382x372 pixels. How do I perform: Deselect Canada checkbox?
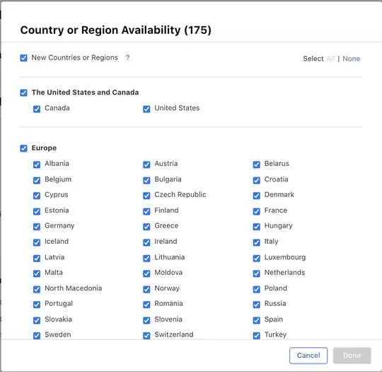click(x=37, y=109)
